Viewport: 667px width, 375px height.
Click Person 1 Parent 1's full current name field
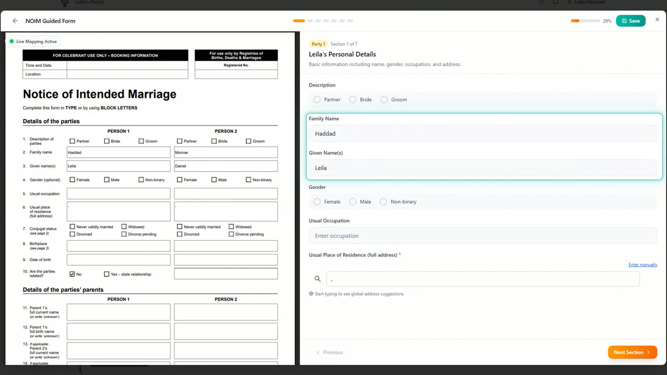pos(119,312)
